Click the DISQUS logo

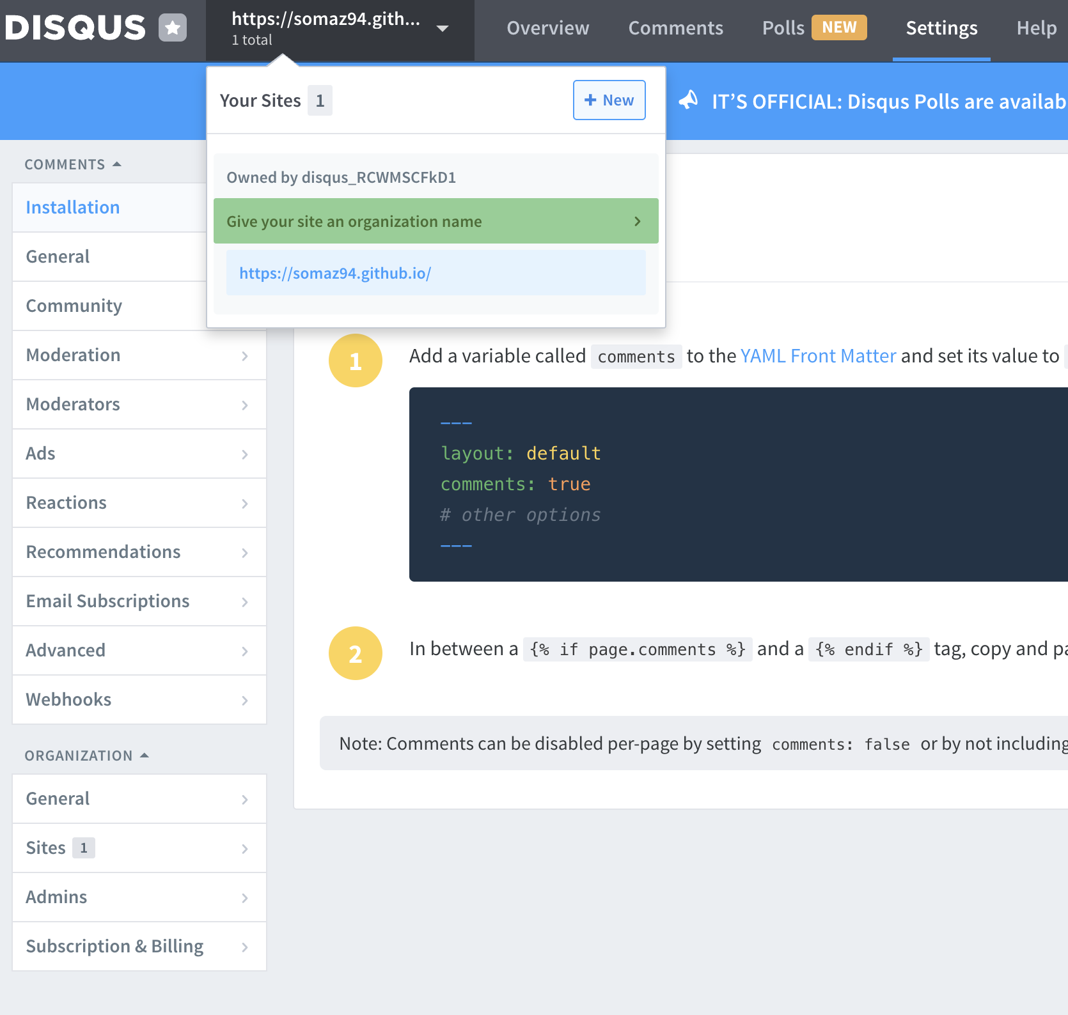click(x=75, y=28)
